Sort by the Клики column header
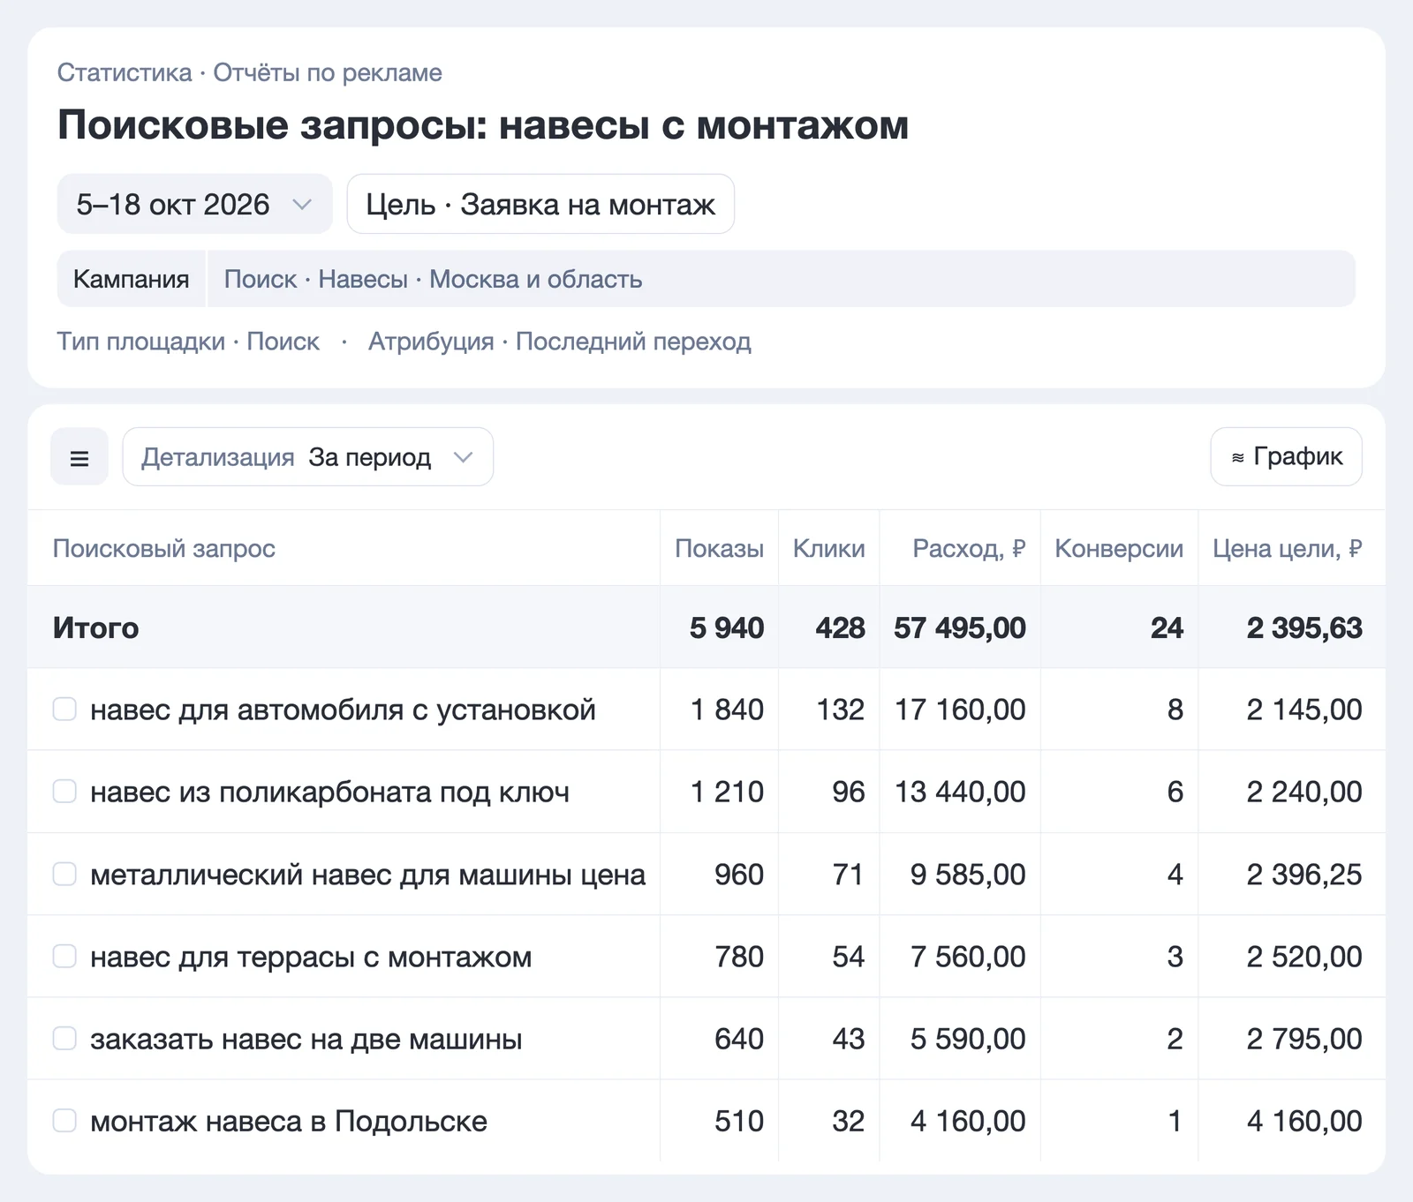The width and height of the screenshot is (1413, 1202). coord(828,548)
